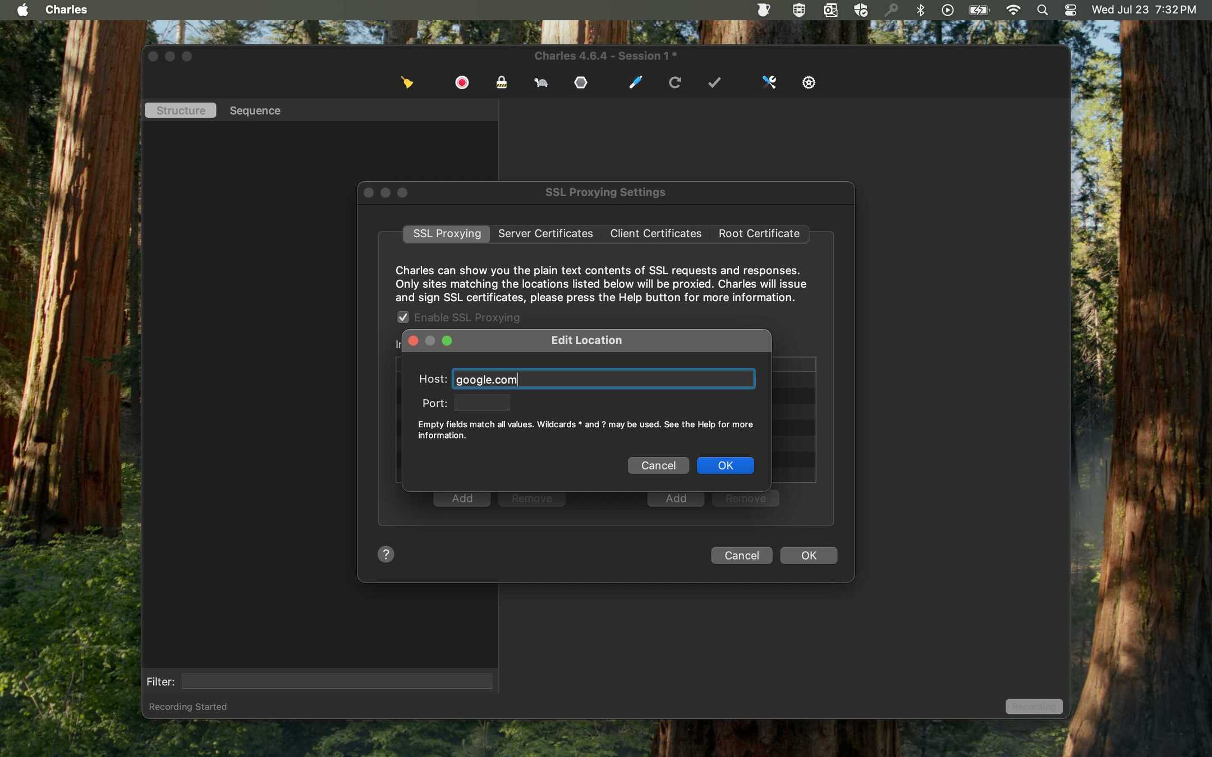1212x757 pixels.
Task: Switch to the SSL Proxying tab
Action: coord(447,233)
